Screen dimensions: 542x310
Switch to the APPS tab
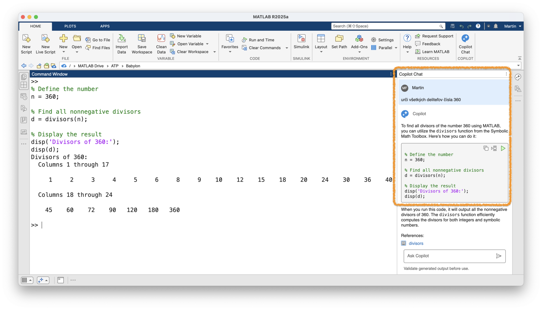[x=105, y=26]
